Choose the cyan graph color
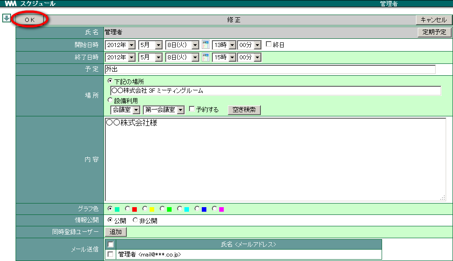 tap(180, 208)
